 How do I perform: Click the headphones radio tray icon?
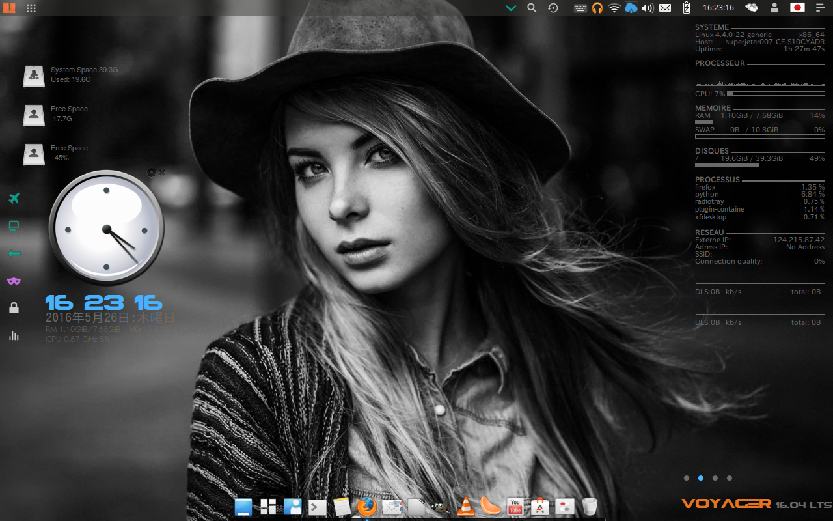pos(597,8)
